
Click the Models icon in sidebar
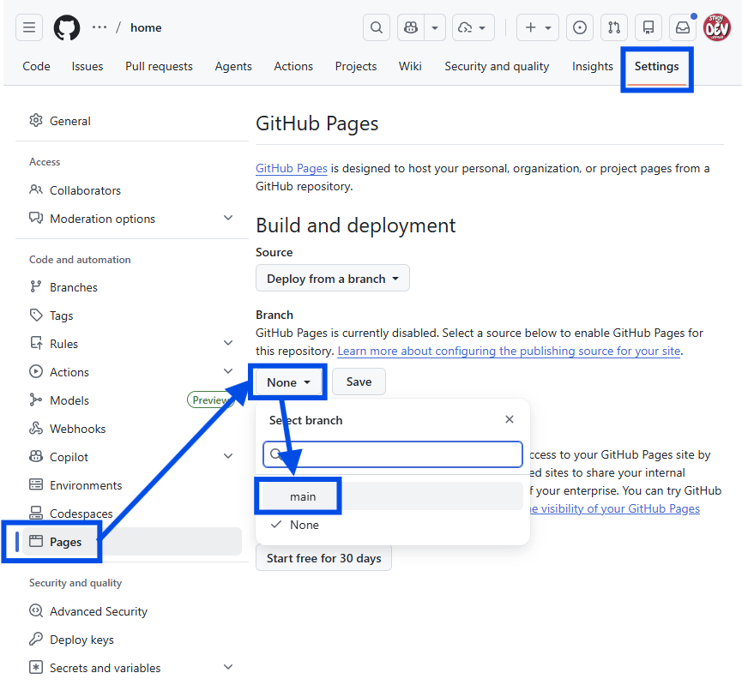36,400
